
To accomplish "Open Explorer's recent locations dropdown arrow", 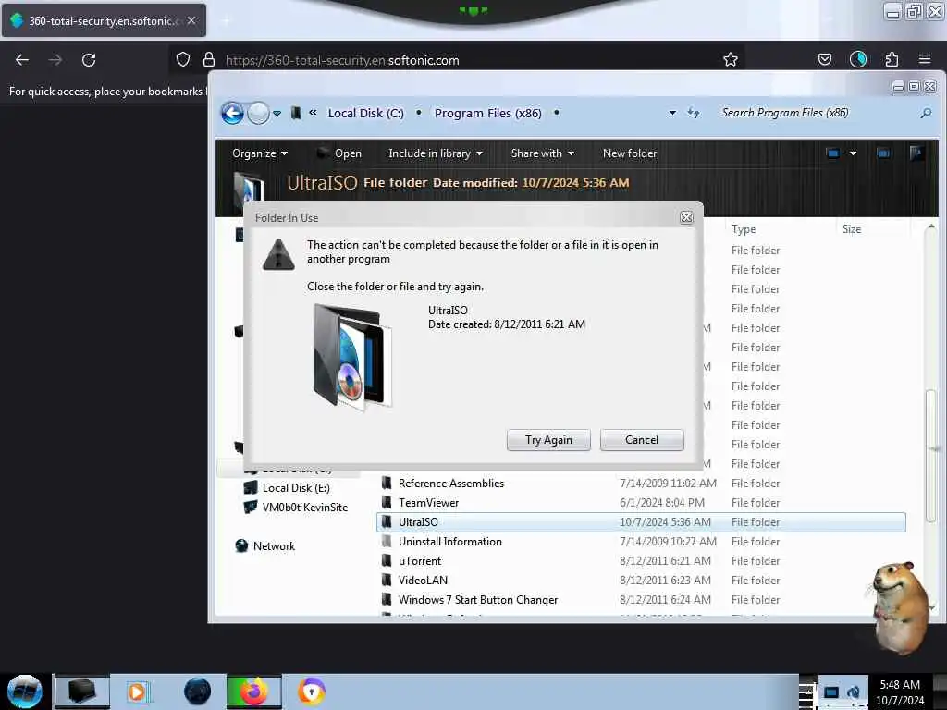I will 277,114.
